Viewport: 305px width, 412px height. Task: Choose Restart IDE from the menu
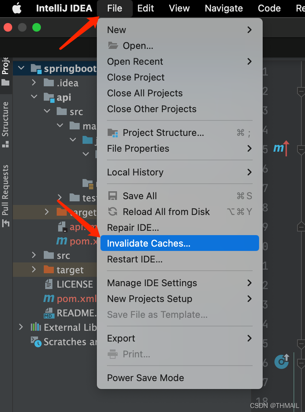tap(135, 259)
